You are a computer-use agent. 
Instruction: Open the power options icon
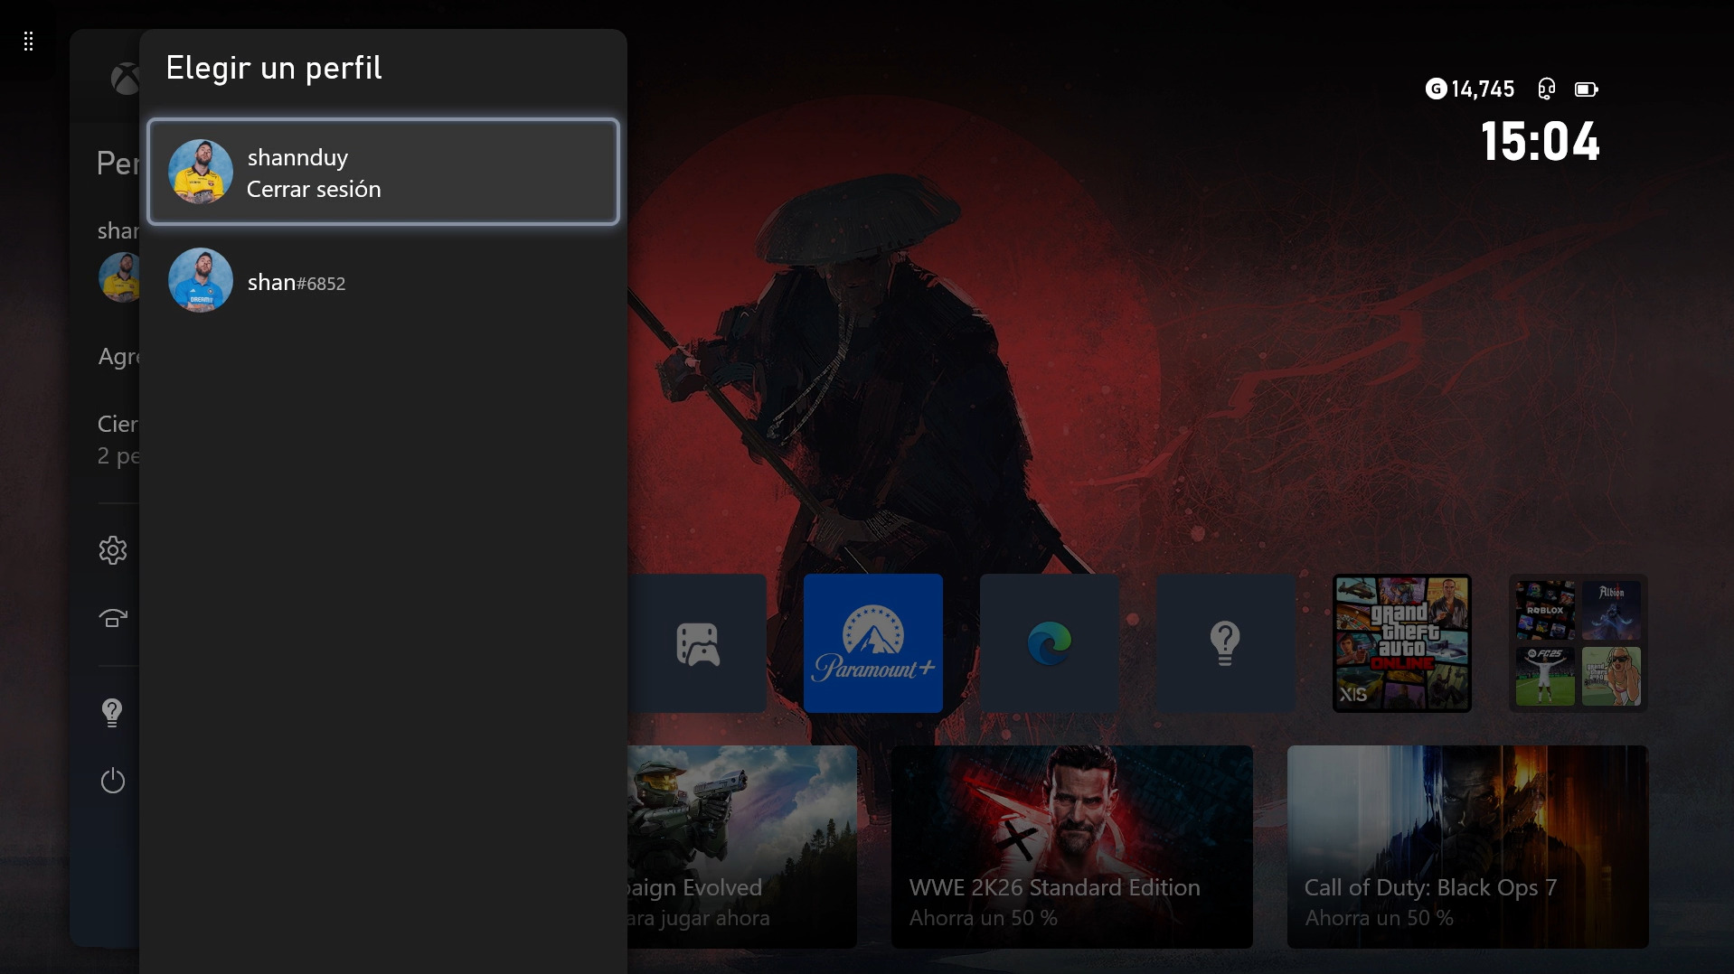pos(113,781)
